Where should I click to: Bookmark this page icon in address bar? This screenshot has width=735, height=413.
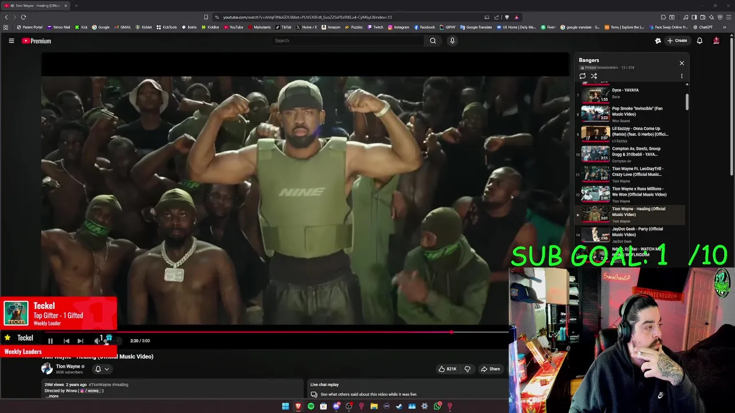click(206, 17)
